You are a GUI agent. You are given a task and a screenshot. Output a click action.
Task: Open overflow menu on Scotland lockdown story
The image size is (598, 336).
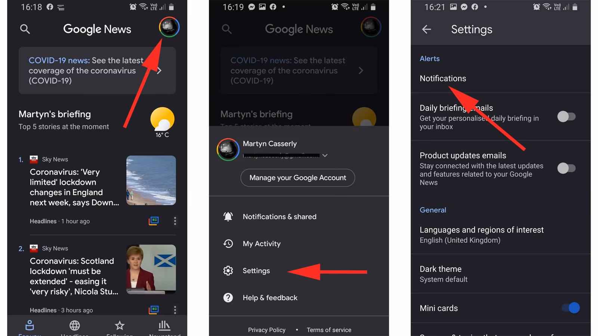coord(175,310)
